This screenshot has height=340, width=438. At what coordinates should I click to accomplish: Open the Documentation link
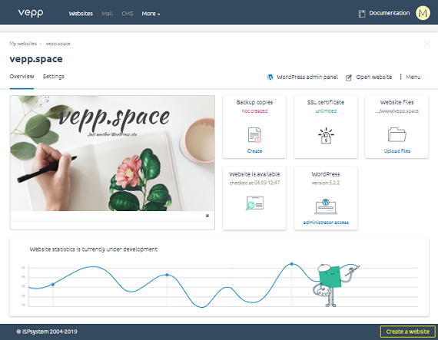390,13
